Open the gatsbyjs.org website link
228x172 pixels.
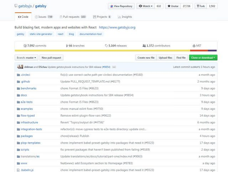[x=117, y=27]
